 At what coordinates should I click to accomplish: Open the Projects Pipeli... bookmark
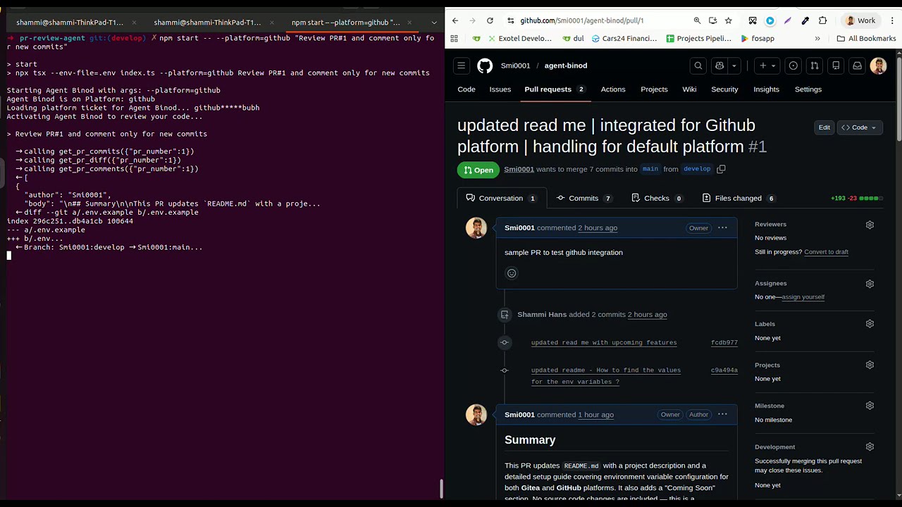point(698,39)
